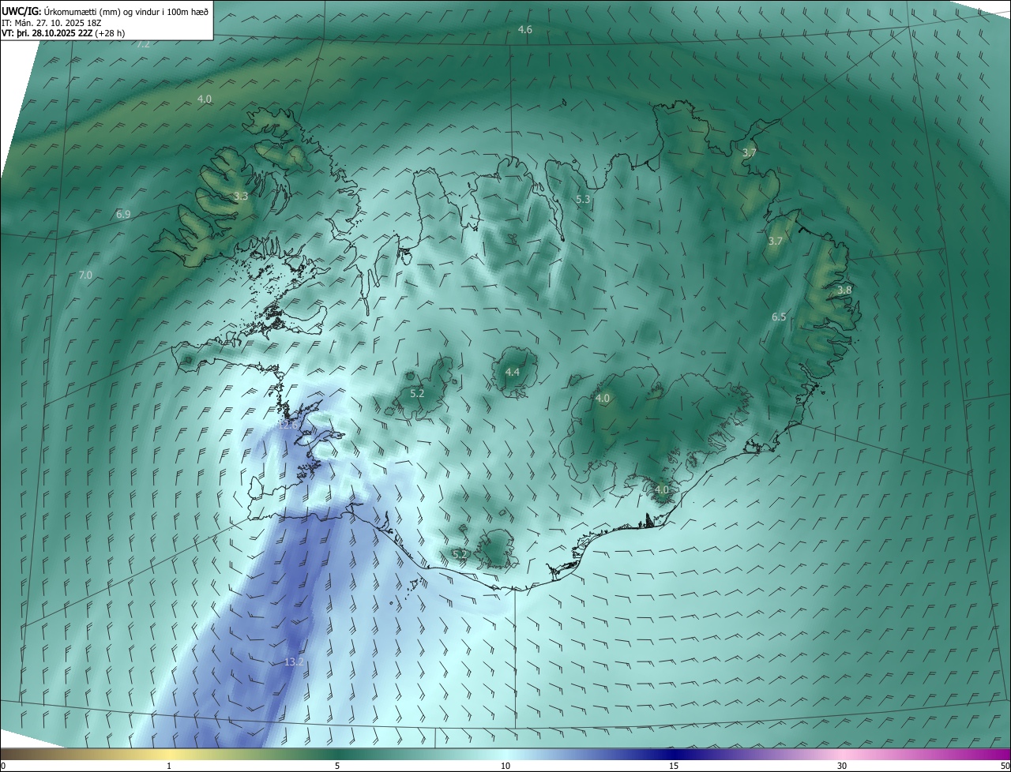Viewport: 1011px width, 772px height.
Task: Click the 13.2 precipitation value label
Action: click(x=294, y=661)
